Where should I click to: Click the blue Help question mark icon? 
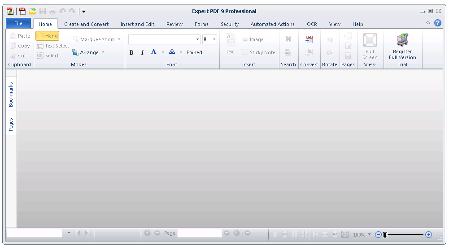pos(437,23)
